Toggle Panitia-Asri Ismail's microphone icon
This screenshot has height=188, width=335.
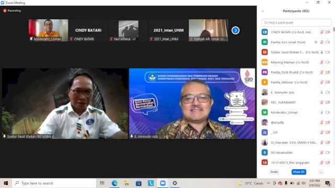pyautogui.click(x=321, y=42)
